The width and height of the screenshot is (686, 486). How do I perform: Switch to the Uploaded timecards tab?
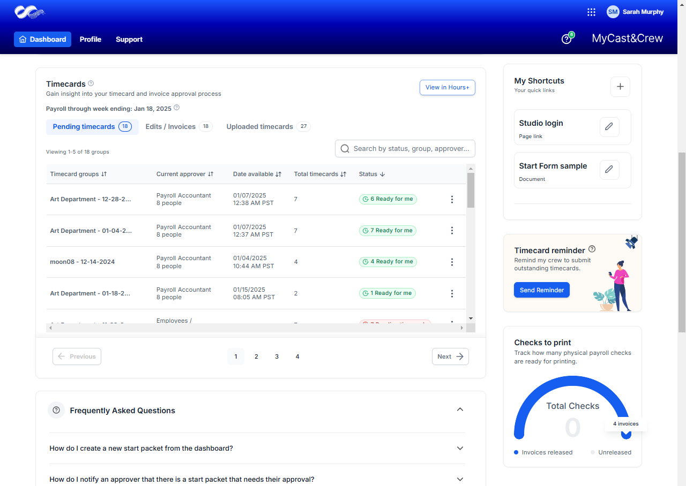point(268,127)
